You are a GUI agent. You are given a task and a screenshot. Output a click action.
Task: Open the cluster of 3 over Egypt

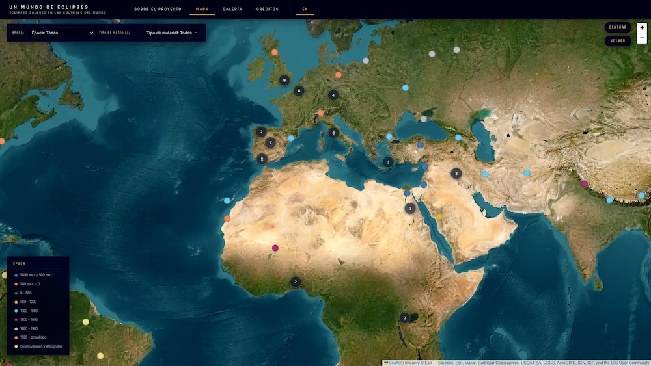pos(410,209)
